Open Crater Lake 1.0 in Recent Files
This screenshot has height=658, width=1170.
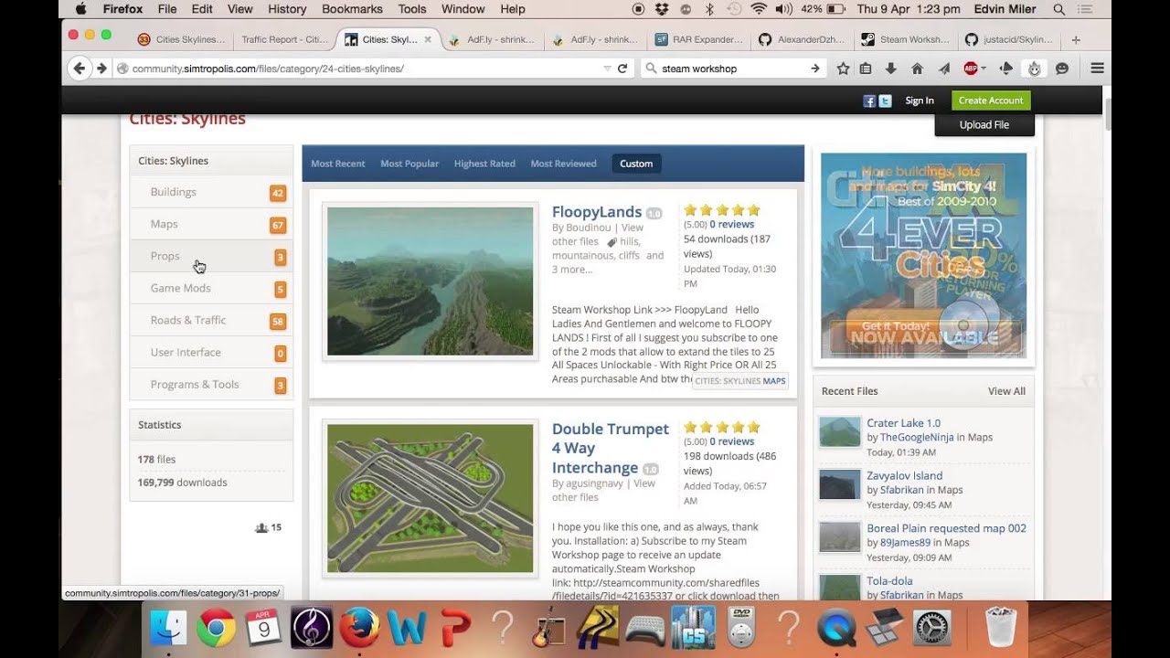pos(903,423)
